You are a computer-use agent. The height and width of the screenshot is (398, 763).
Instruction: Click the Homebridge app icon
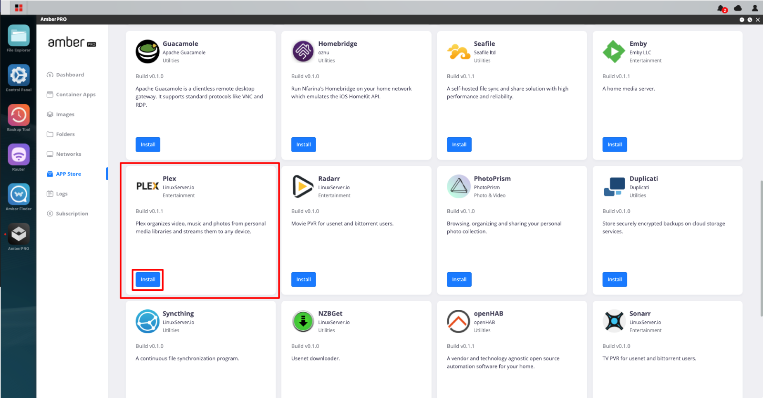point(303,51)
